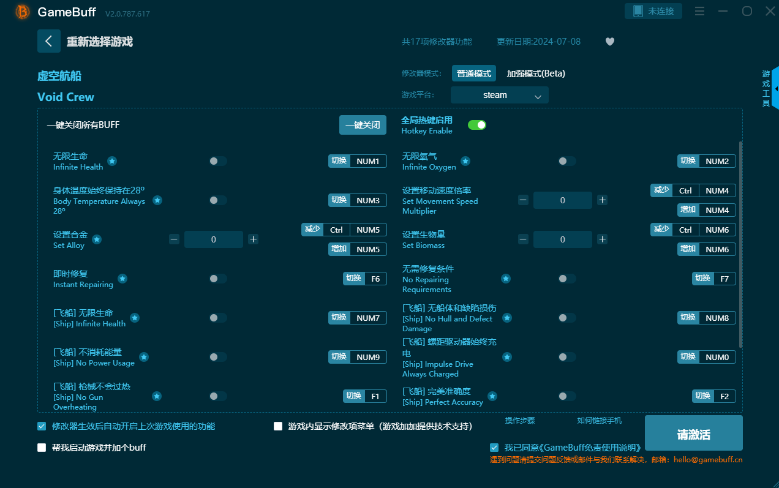Screen dimensions: 779x488
Task: Uncheck the GameBuff disclaimer agreement checkbox
Action: 494,448
